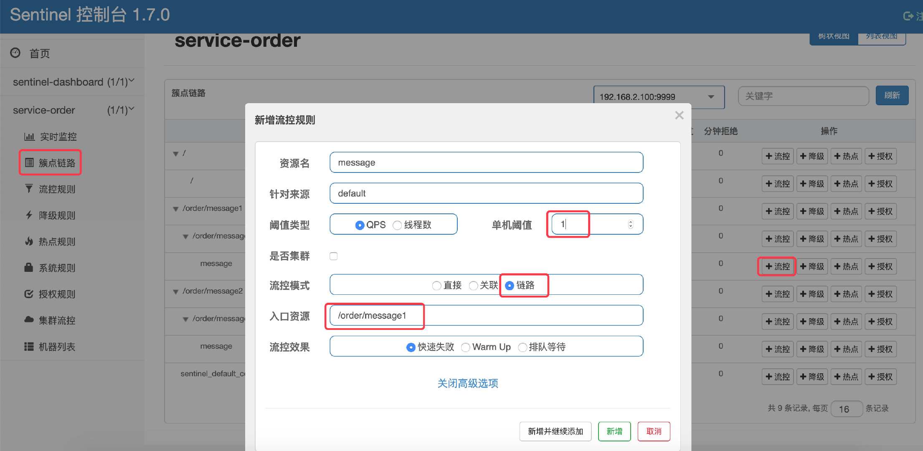This screenshot has height=451, width=923.
Task: Click 新增并继续添加 button
Action: click(x=555, y=431)
